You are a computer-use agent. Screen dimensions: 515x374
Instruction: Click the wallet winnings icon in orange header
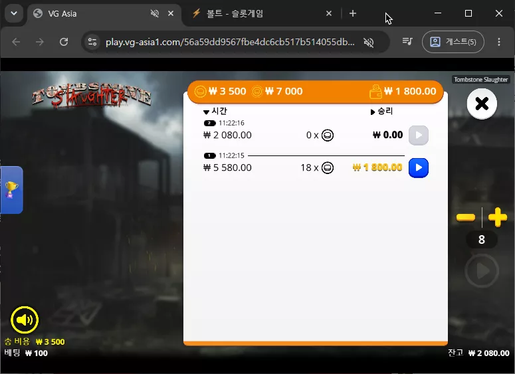(x=375, y=91)
